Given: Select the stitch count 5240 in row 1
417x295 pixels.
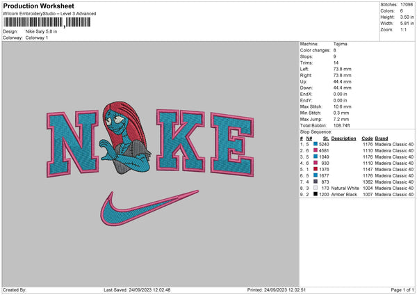Looking at the screenshot, I should 324,144.
